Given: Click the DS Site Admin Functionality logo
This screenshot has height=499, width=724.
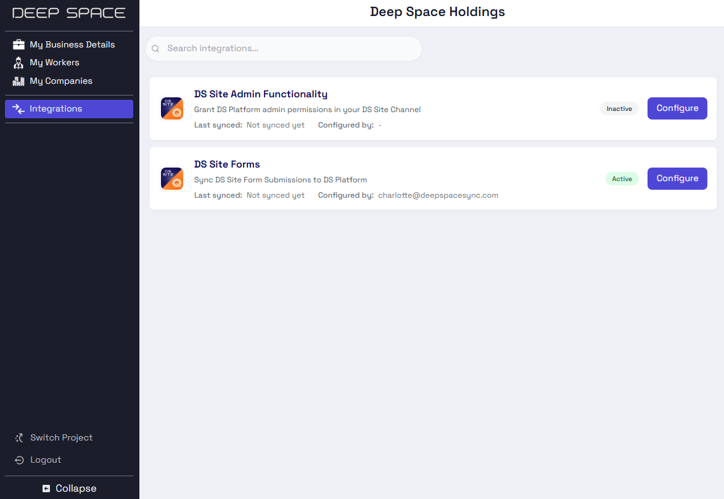Looking at the screenshot, I should pyautogui.click(x=172, y=108).
